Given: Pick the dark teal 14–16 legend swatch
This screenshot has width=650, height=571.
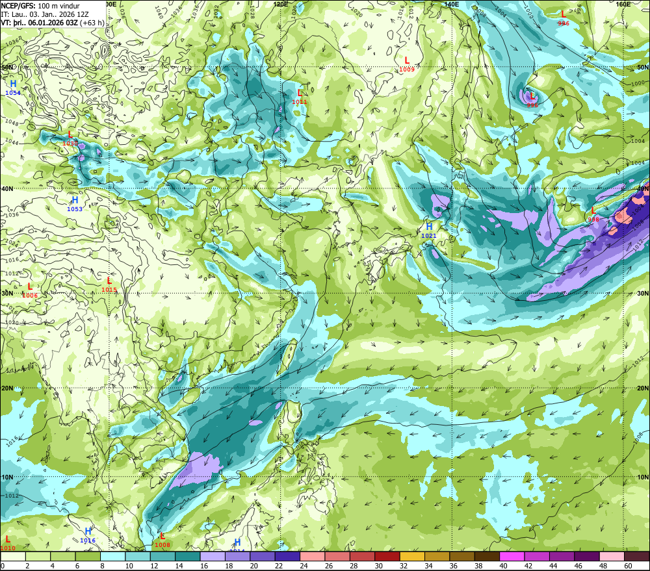Looking at the screenshot, I should [x=188, y=556].
